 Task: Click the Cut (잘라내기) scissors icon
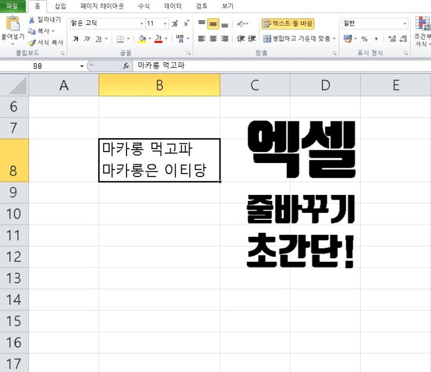(31, 20)
